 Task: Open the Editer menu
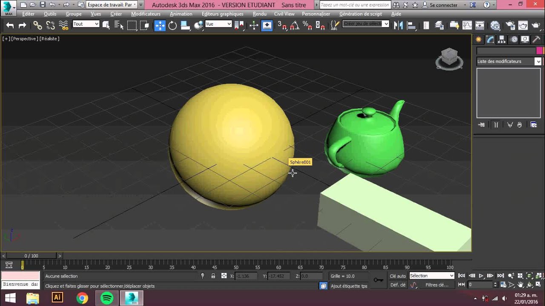click(29, 14)
